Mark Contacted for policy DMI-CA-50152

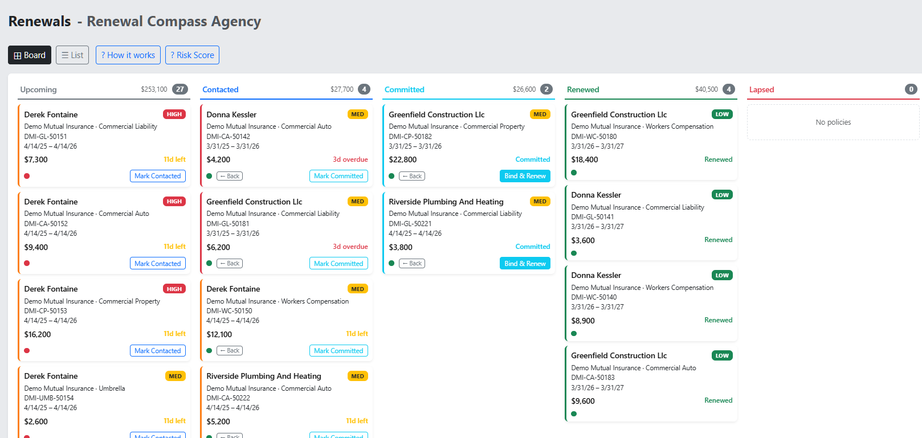pos(158,264)
